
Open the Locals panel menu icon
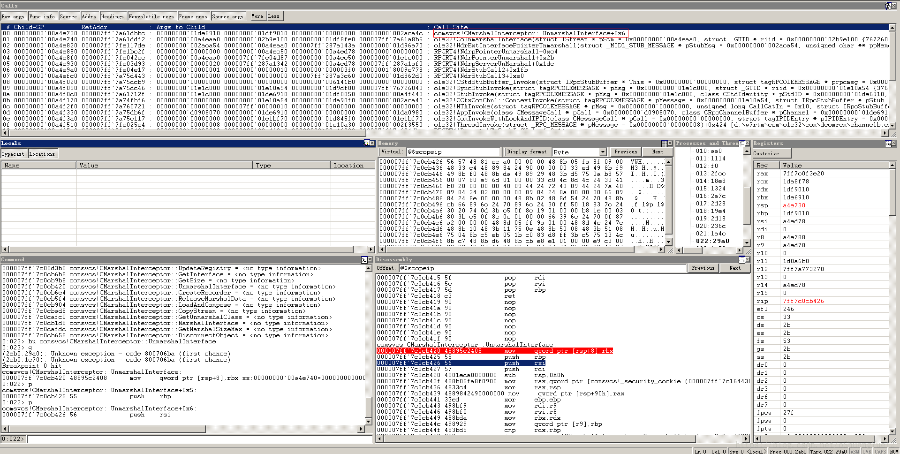[367, 143]
